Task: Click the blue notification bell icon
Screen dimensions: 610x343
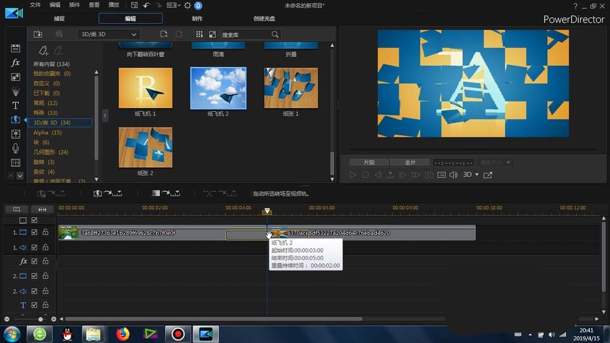Action: [x=198, y=5]
